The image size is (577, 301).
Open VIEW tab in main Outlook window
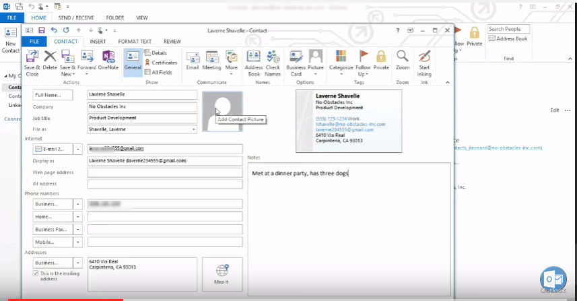[141, 18]
